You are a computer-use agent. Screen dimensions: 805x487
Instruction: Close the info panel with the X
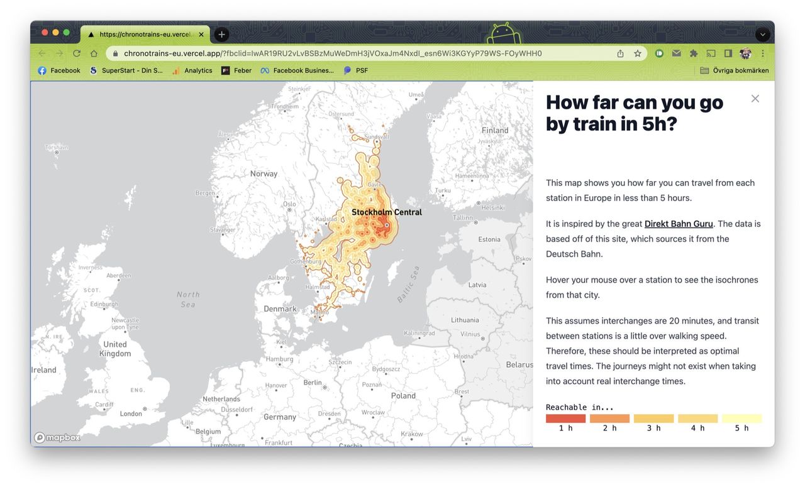click(755, 99)
